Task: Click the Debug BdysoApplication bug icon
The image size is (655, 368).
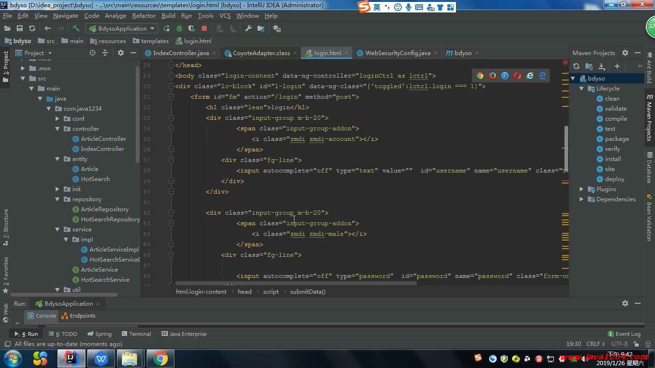Action: 179,29
